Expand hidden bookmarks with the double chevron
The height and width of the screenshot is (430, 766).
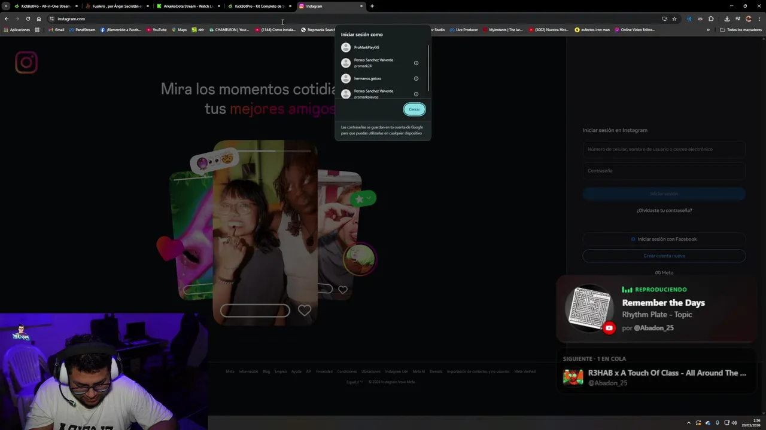(x=708, y=30)
